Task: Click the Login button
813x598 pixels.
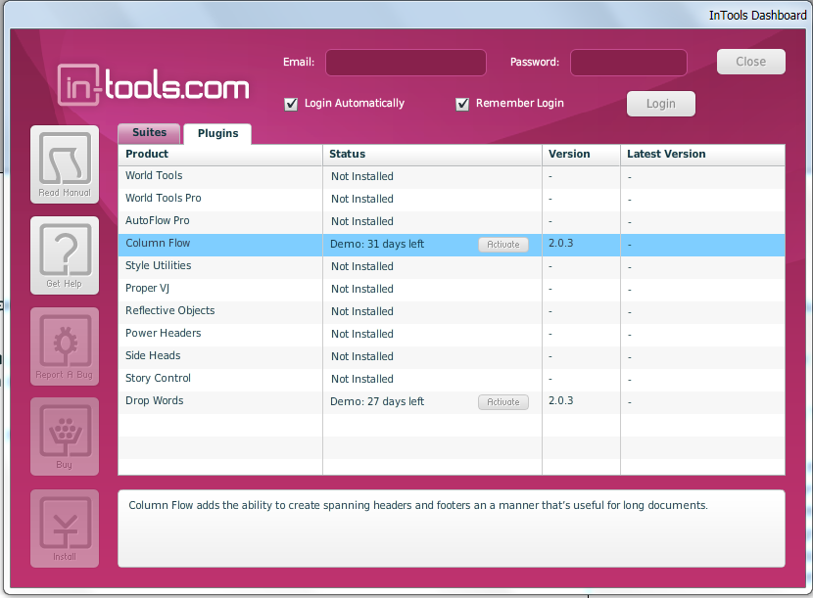Action: [660, 104]
